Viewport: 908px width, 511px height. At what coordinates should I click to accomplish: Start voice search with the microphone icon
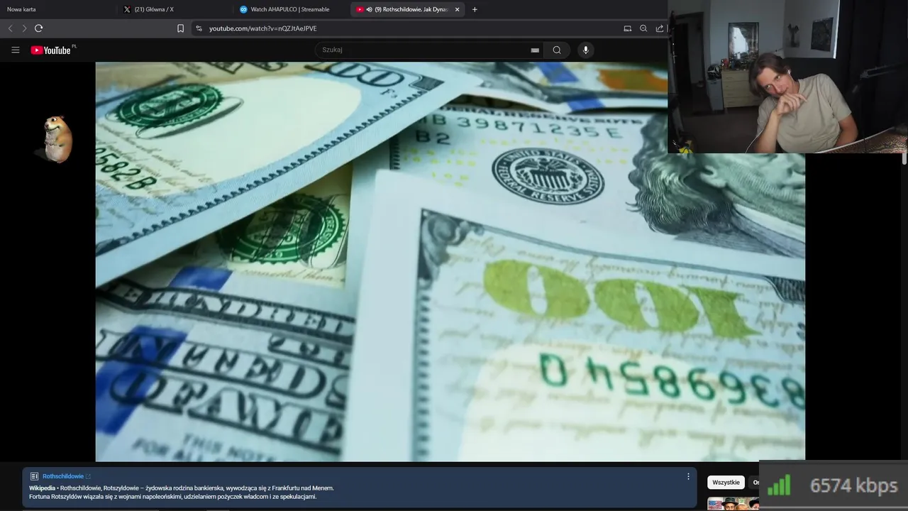tap(585, 50)
